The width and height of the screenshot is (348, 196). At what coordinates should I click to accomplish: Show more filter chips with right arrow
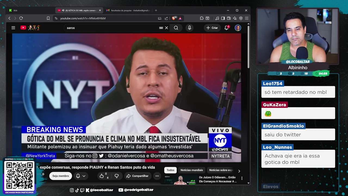(x=239, y=171)
